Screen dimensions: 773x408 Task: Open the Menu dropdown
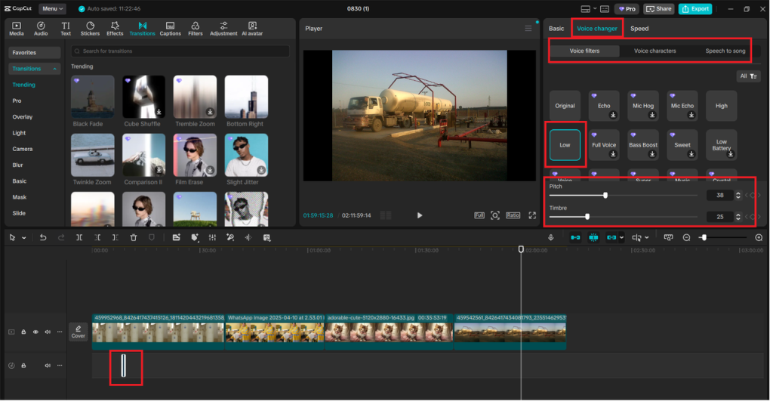coord(52,9)
